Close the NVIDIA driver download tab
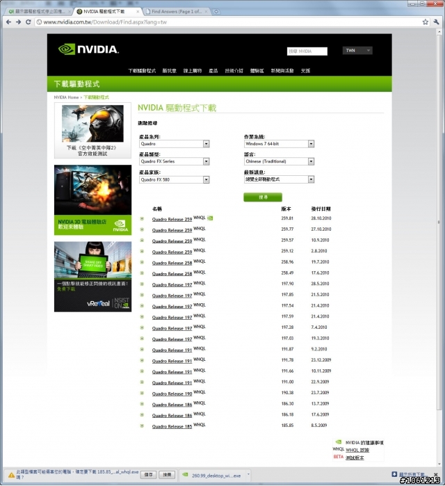Screen dimensions: 445x486 click(x=138, y=11)
